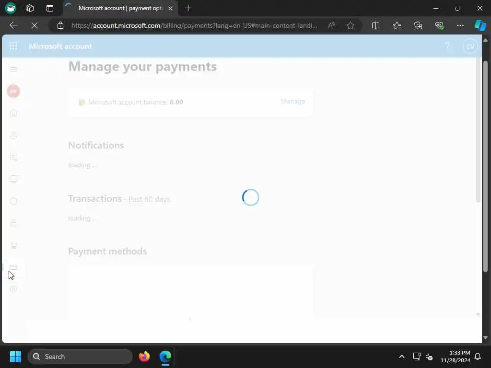491x368 pixels.
Task: Click the address bar URL
Action: tap(194, 25)
